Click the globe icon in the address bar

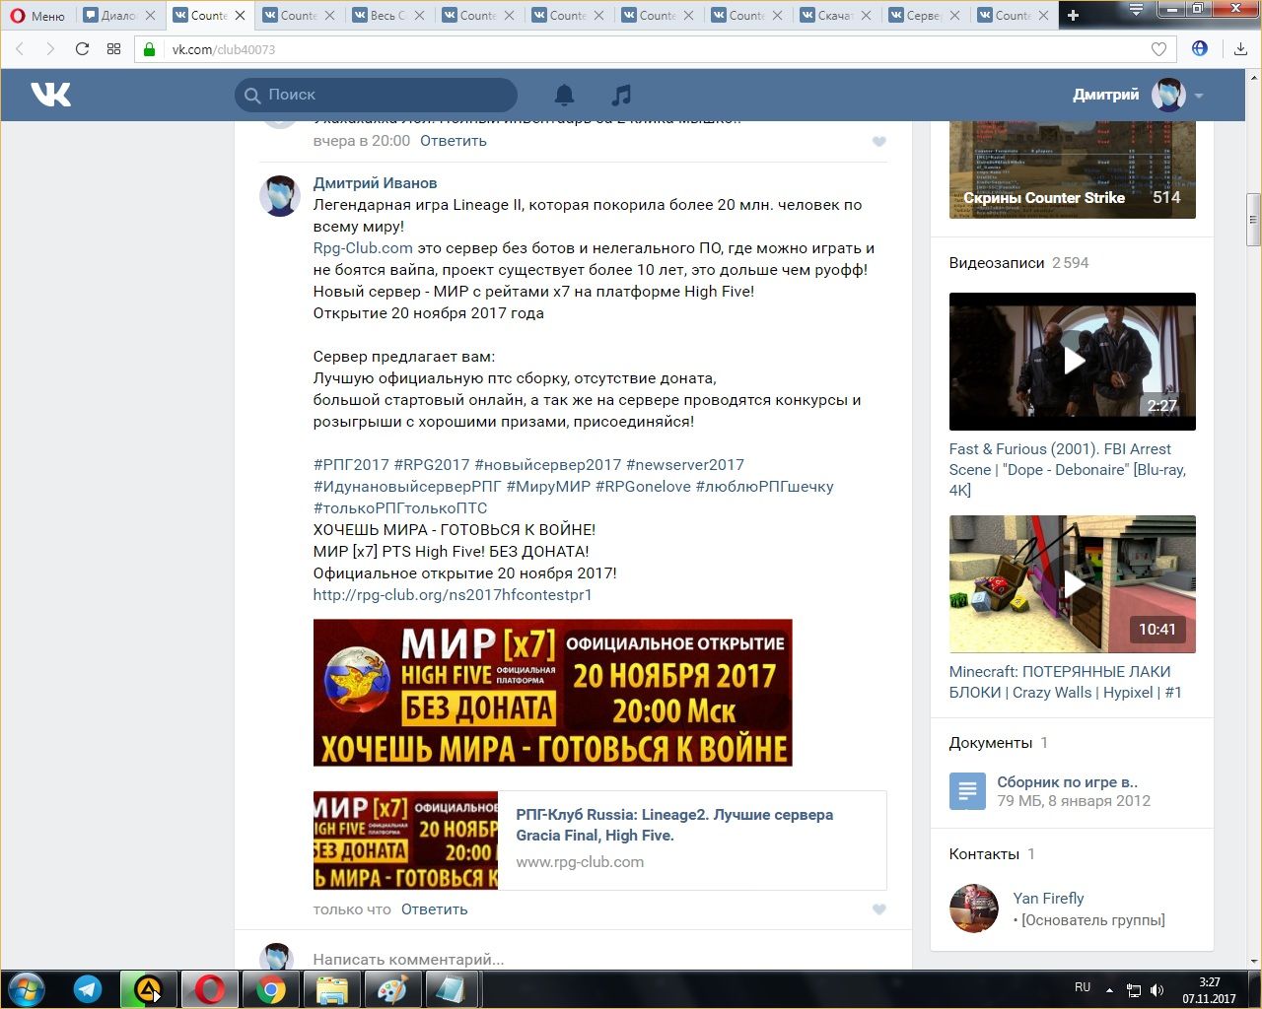pyautogui.click(x=1200, y=48)
